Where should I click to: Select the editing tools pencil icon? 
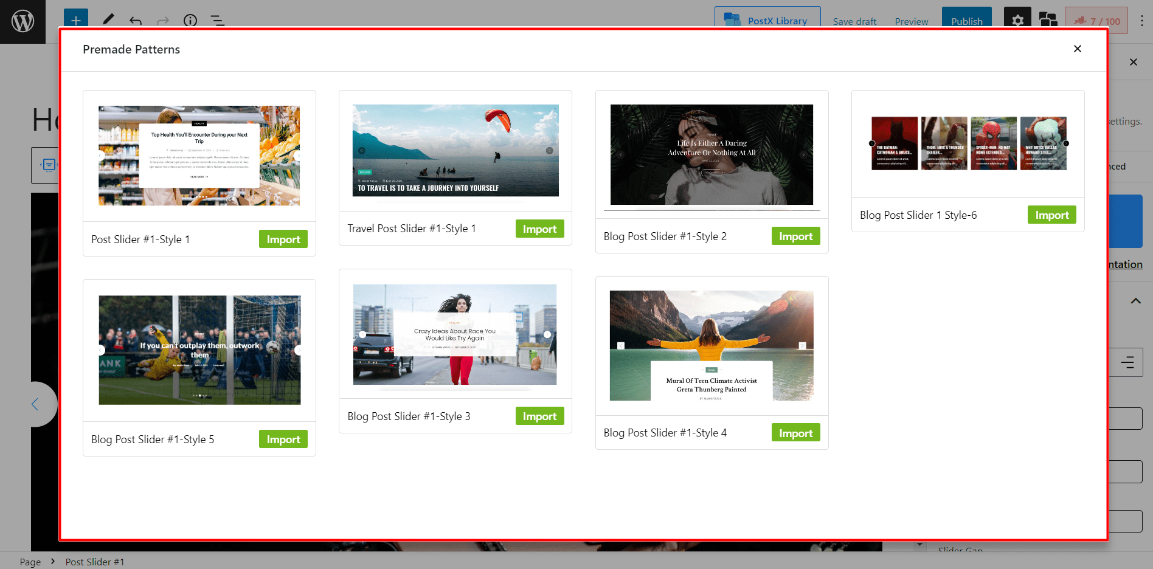coord(108,21)
